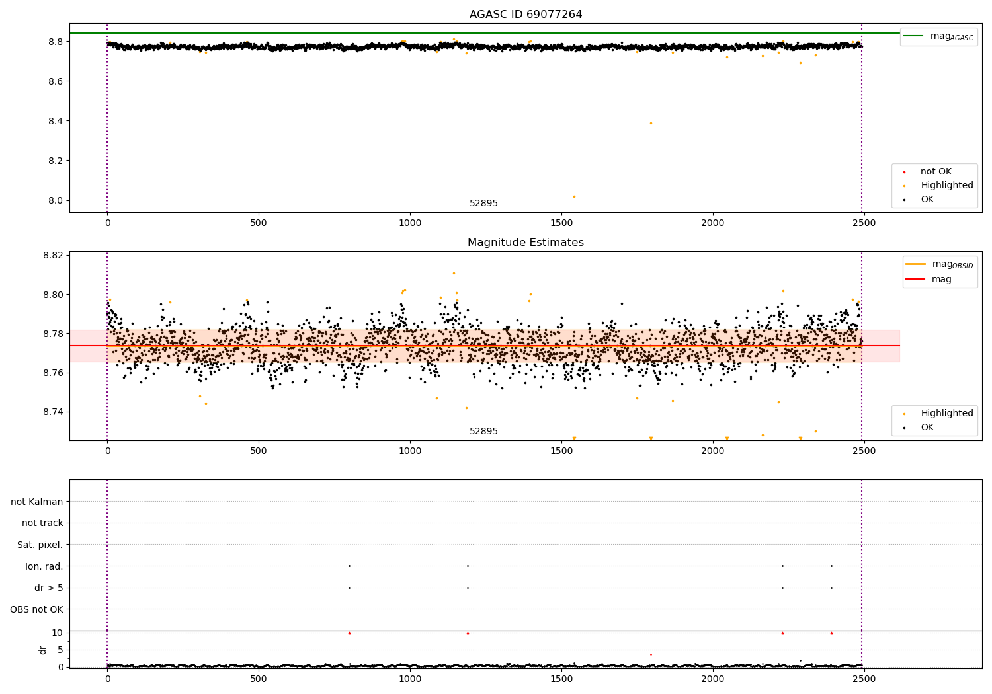
Task: Click 'OK' legend entry in middle plot
Action: click(919, 428)
